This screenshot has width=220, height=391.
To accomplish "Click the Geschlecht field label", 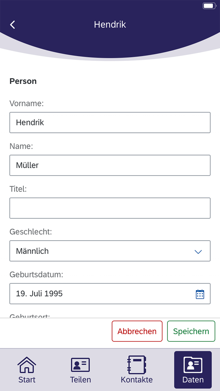I will coord(31,232).
